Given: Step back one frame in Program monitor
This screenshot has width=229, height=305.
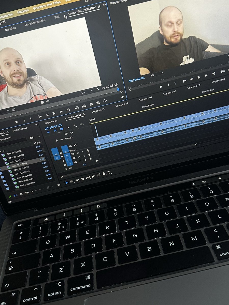Looking at the screenshot, I should pyautogui.click(x=192, y=79).
